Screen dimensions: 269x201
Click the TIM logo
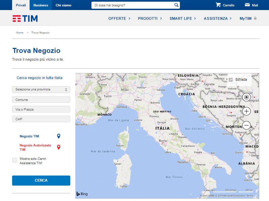pyautogui.click(x=25, y=18)
